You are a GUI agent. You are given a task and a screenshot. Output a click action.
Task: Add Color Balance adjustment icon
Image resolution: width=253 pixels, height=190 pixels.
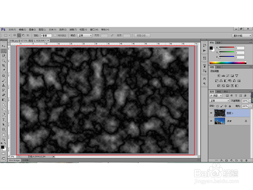221,81
